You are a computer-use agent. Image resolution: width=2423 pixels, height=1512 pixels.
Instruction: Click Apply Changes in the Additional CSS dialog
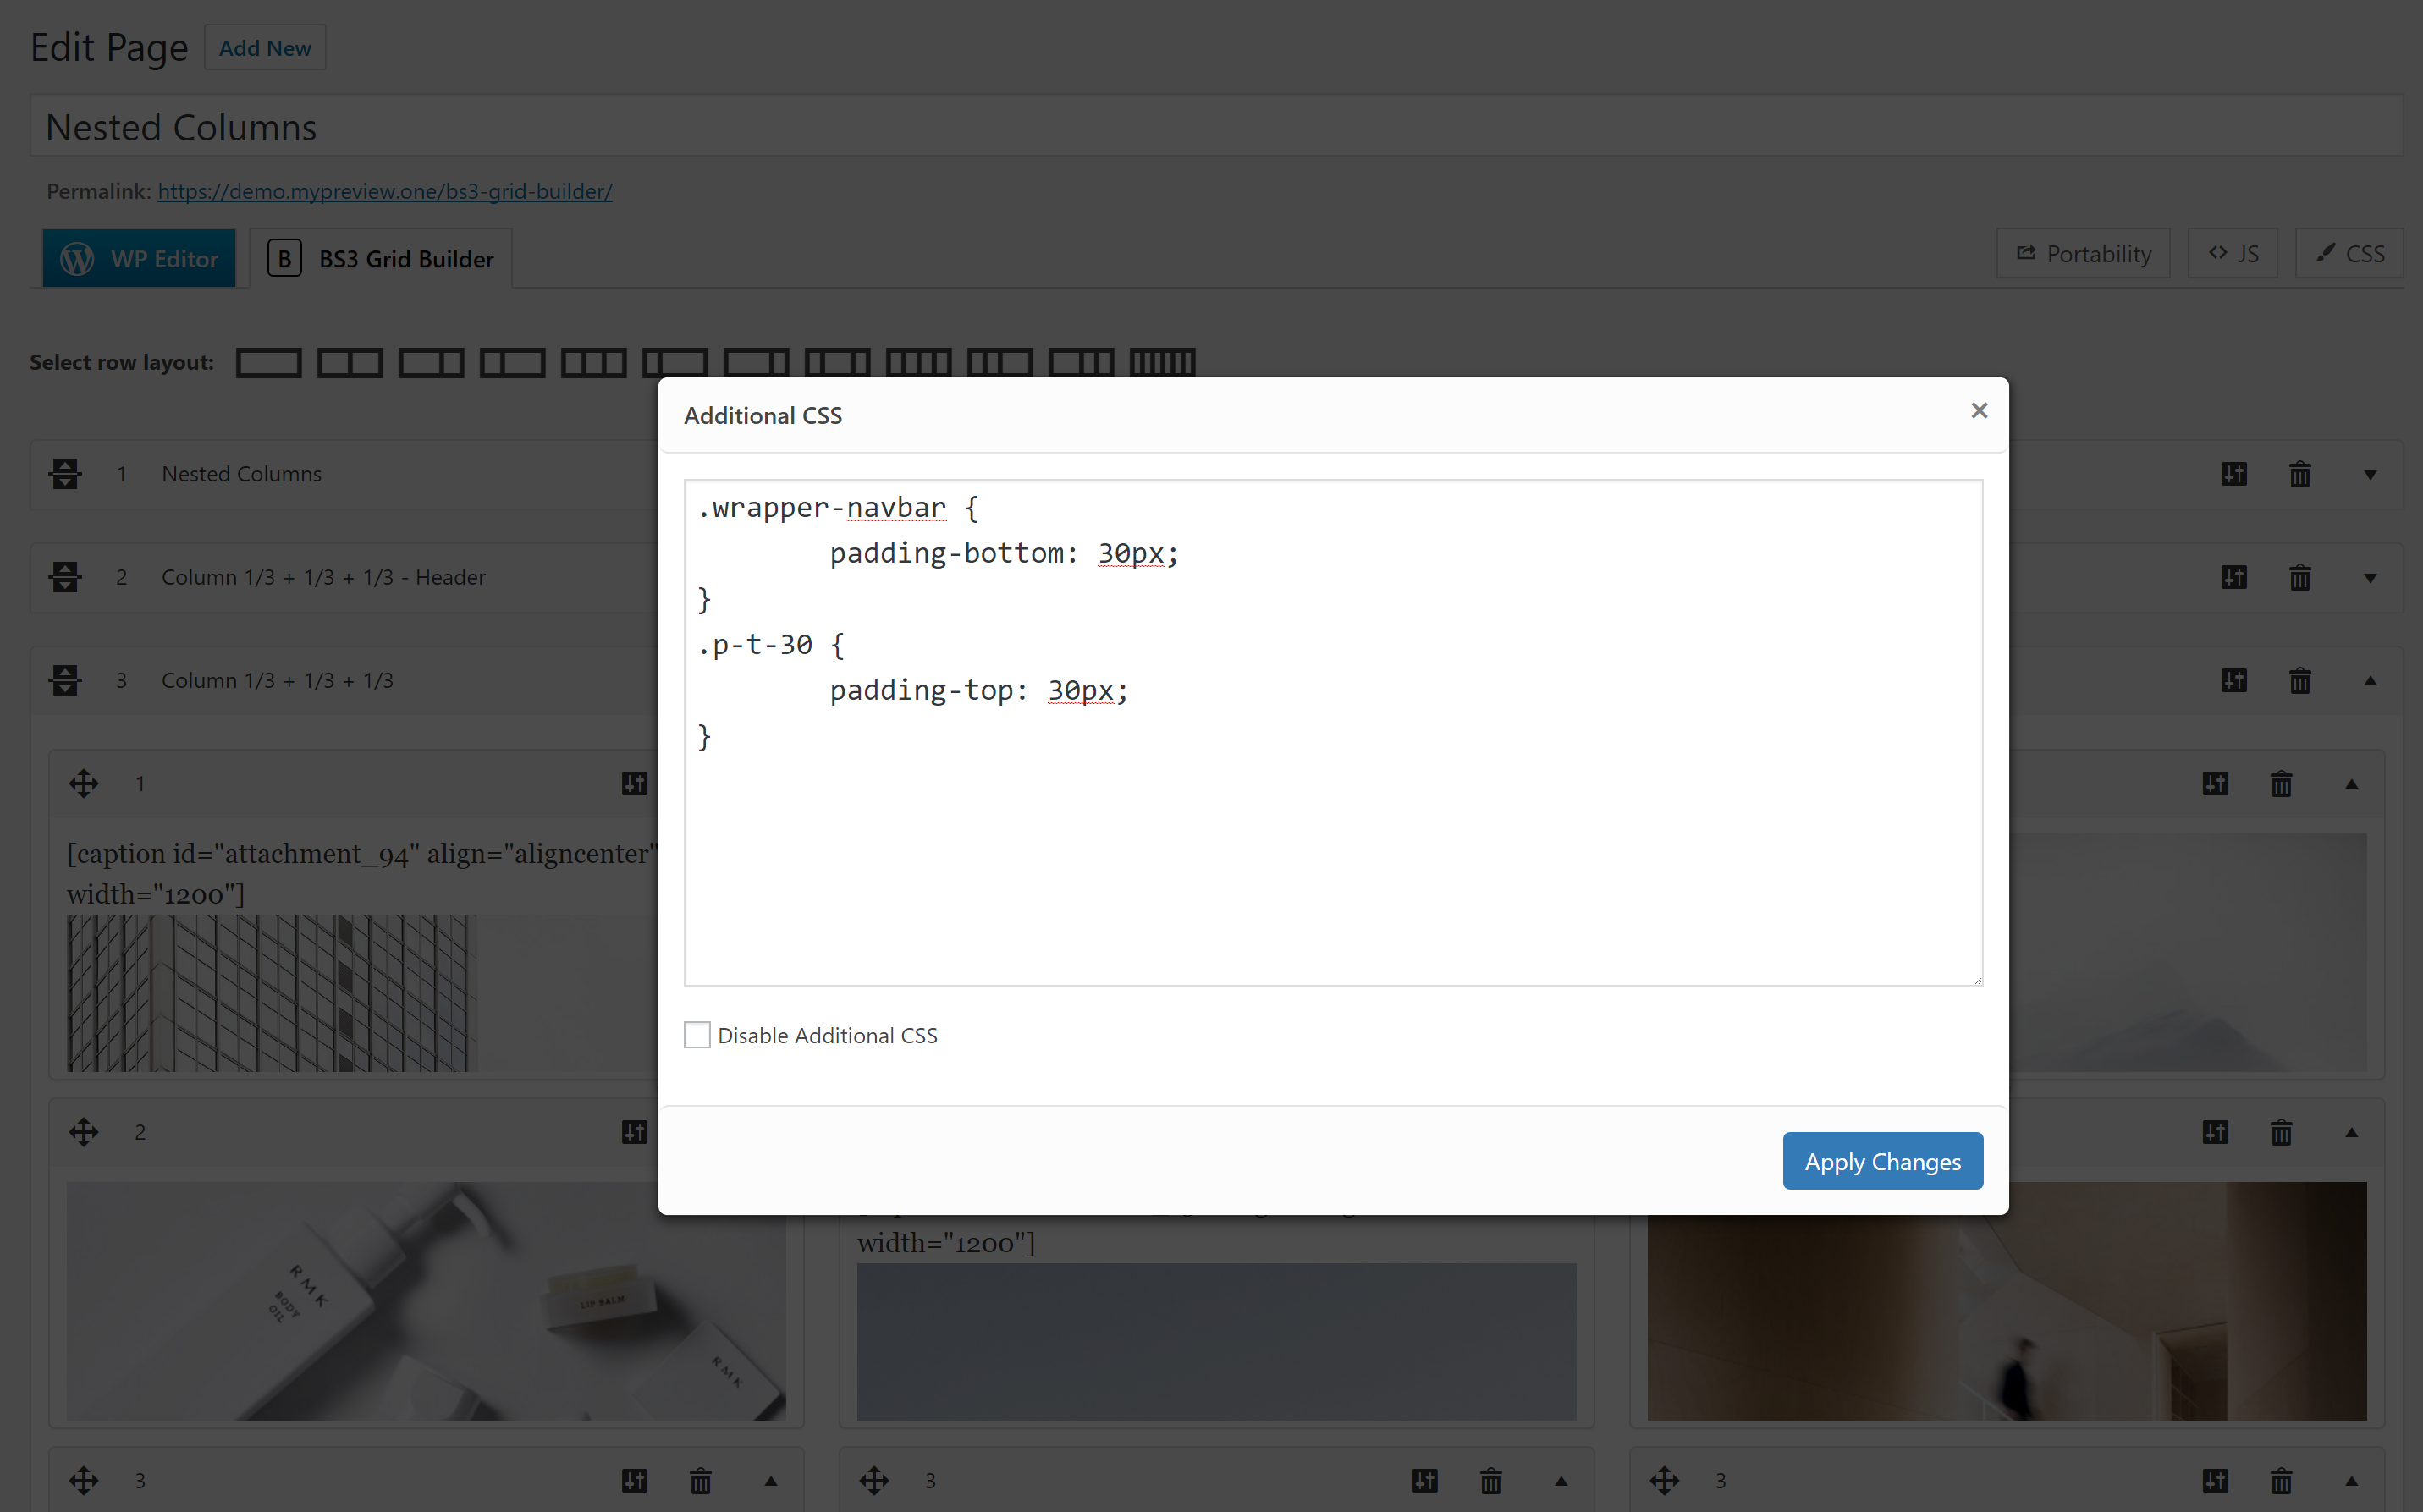pyautogui.click(x=1882, y=1161)
